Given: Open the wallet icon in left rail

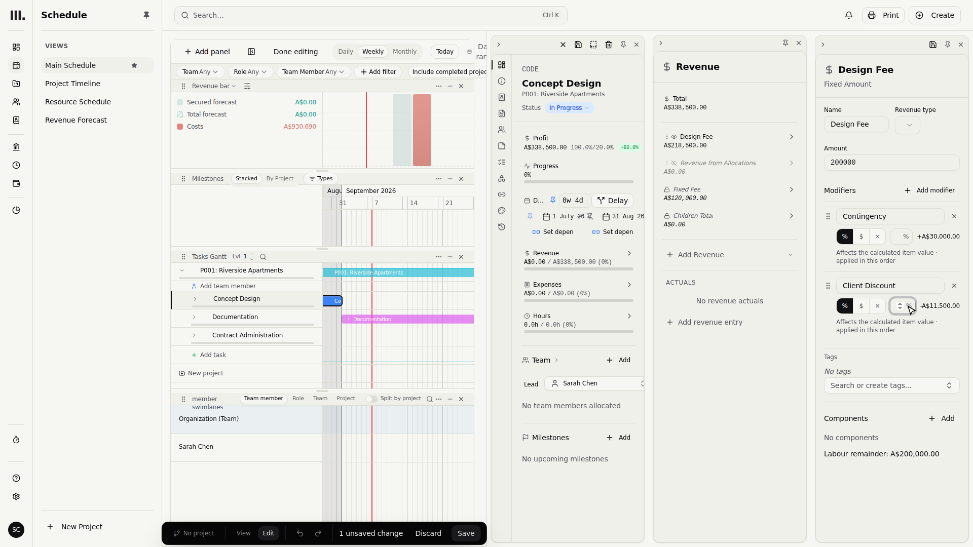Looking at the screenshot, I should (16, 183).
